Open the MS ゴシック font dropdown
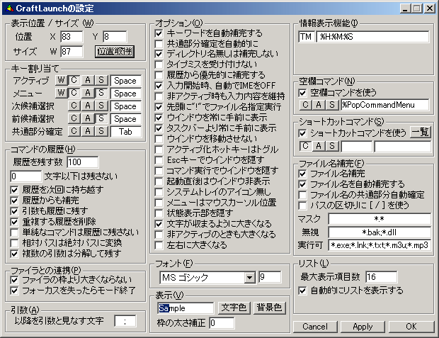439x338 pixels. point(249,278)
